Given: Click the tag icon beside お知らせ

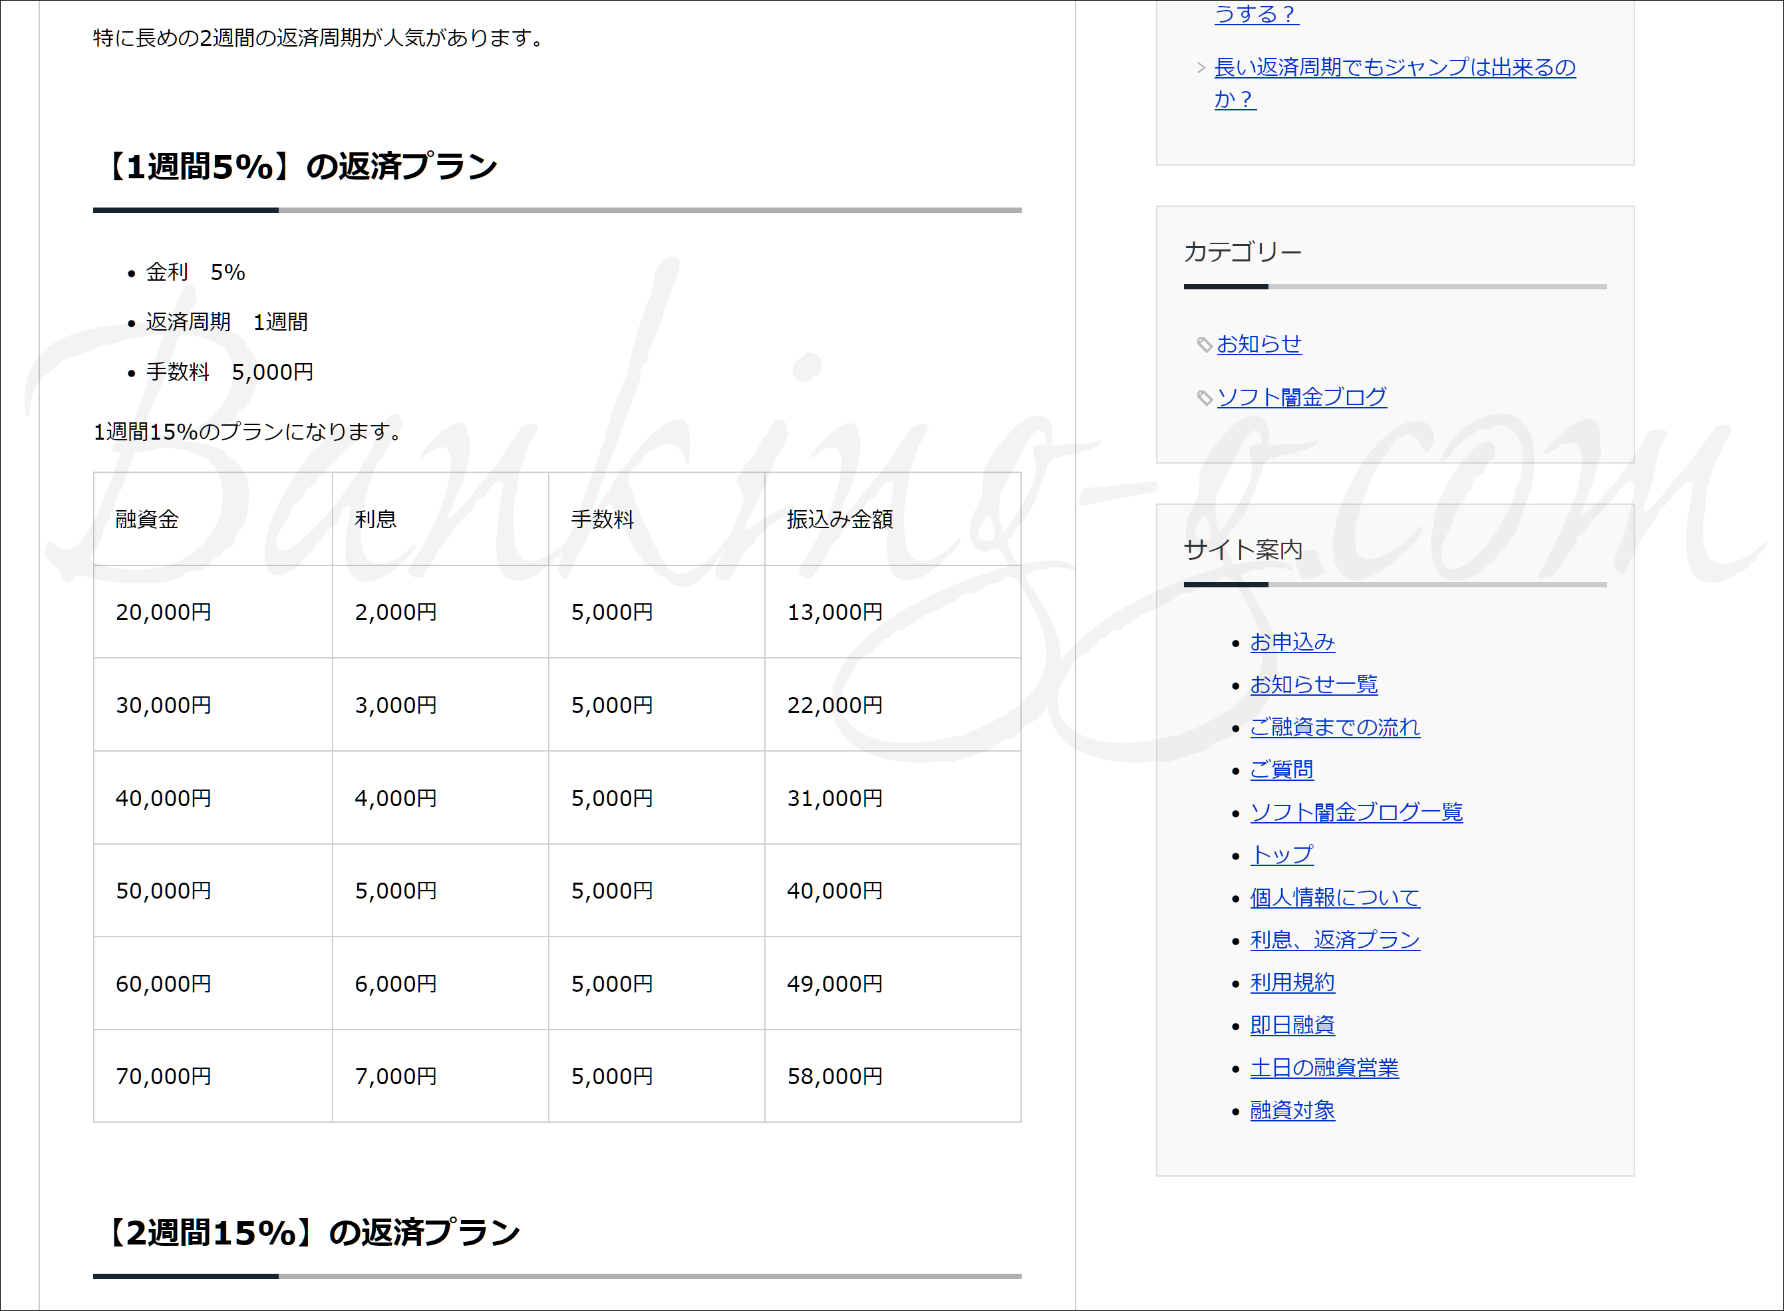Looking at the screenshot, I should pyautogui.click(x=1204, y=345).
